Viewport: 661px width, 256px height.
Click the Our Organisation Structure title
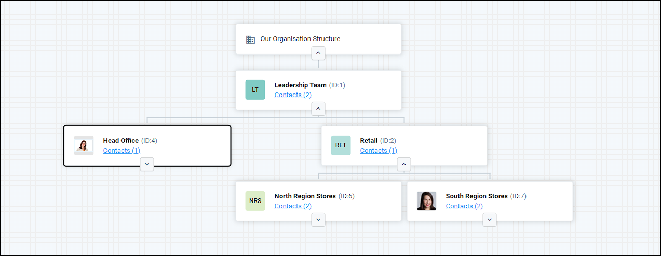click(x=300, y=39)
